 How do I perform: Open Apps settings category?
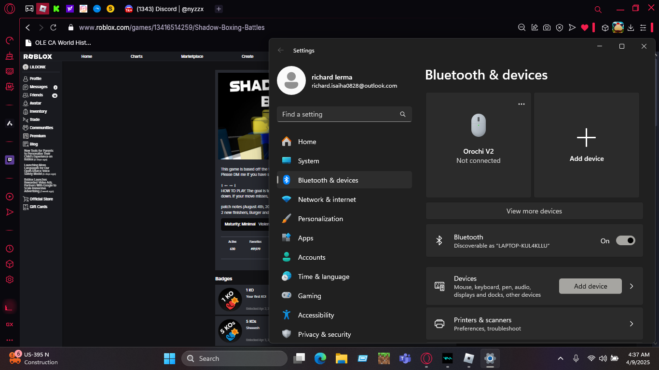[344, 238]
